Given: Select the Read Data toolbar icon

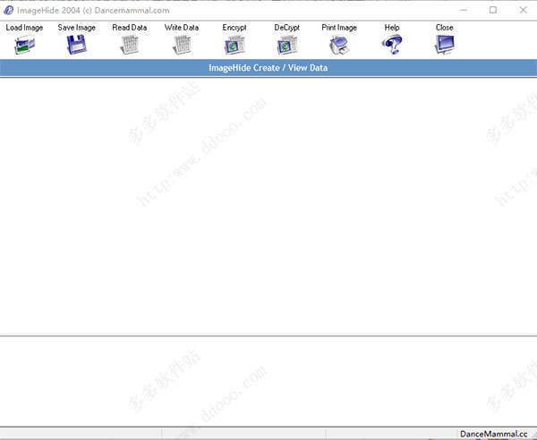Looking at the screenshot, I should pos(130,45).
